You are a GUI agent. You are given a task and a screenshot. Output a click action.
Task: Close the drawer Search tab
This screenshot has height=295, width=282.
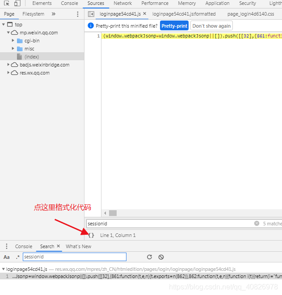coord(59,246)
